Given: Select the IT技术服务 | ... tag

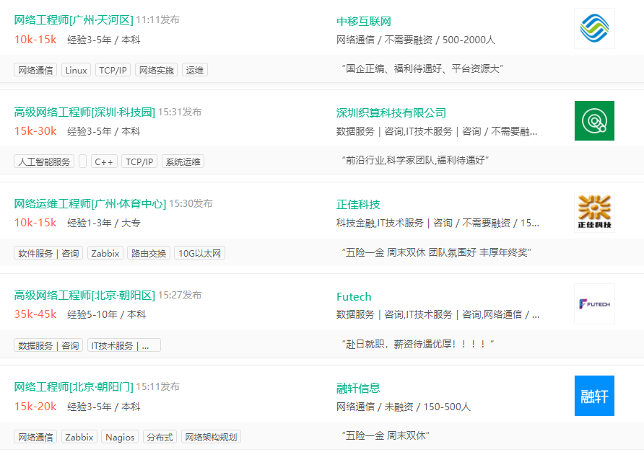Looking at the screenshot, I should 124,345.
